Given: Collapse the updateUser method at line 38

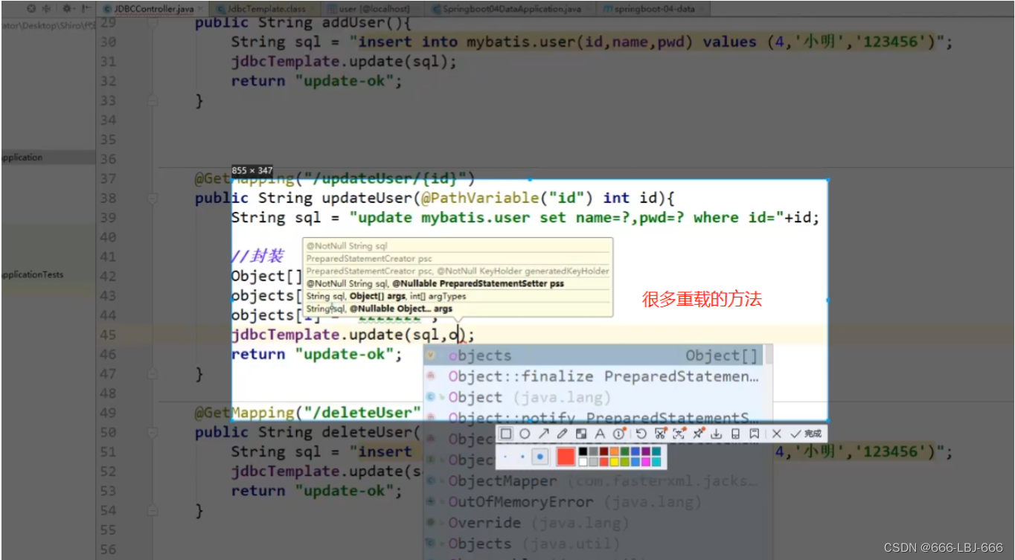Looking at the screenshot, I should pos(153,198).
